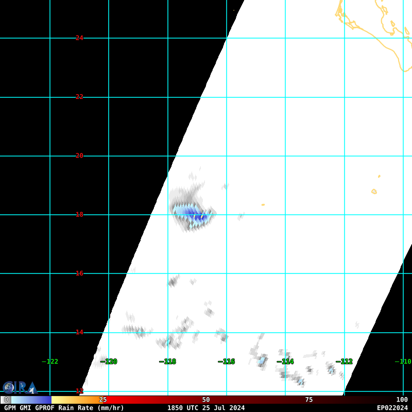Click the 50 mark on rain rate scale
Screen dimensions: 412x412
(x=205, y=400)
